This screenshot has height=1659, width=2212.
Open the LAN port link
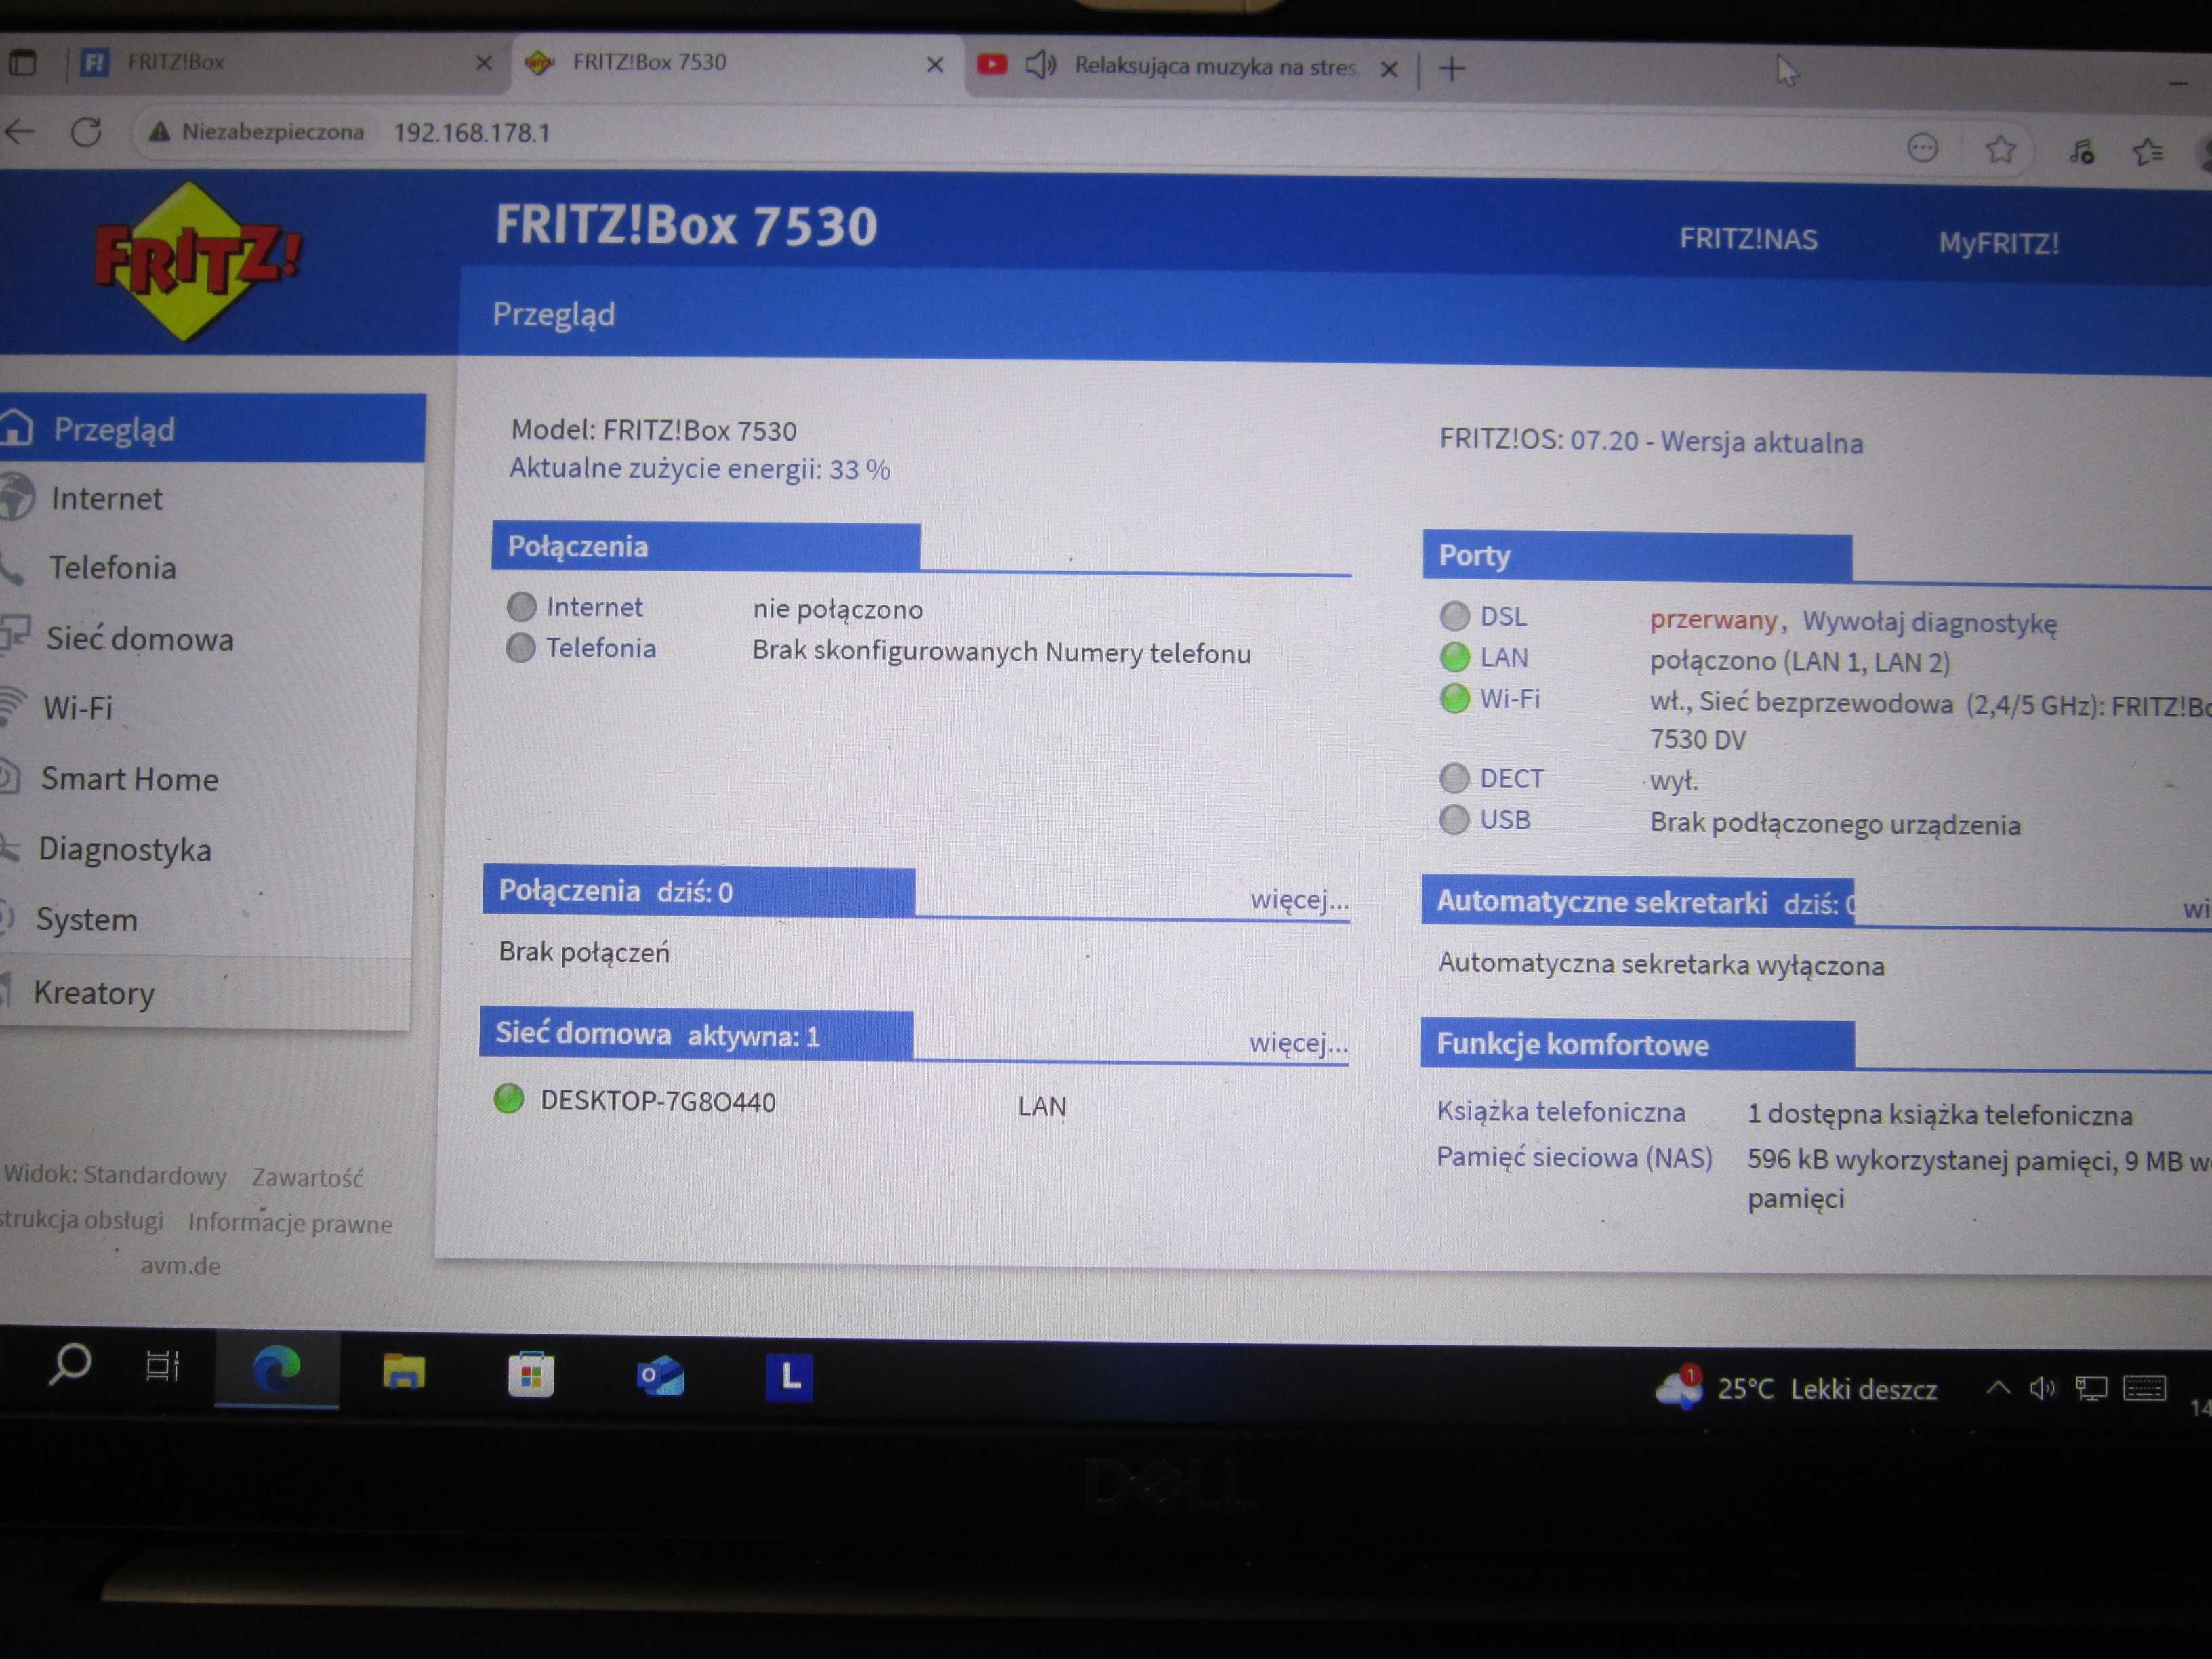point(1504,657)
